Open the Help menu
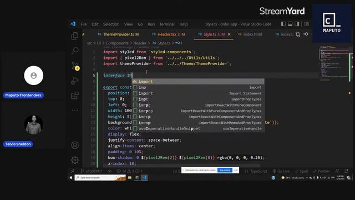Image resolution: width=355 pixels, height=200 pixels. pos(184,24)
